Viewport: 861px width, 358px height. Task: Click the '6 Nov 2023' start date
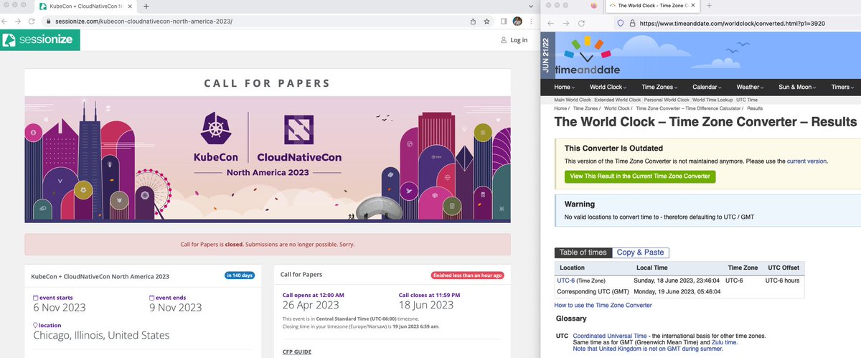[x=60, y=308]
